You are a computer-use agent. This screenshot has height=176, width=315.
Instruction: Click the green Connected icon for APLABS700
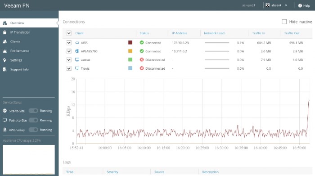click(x=142, y=51)
